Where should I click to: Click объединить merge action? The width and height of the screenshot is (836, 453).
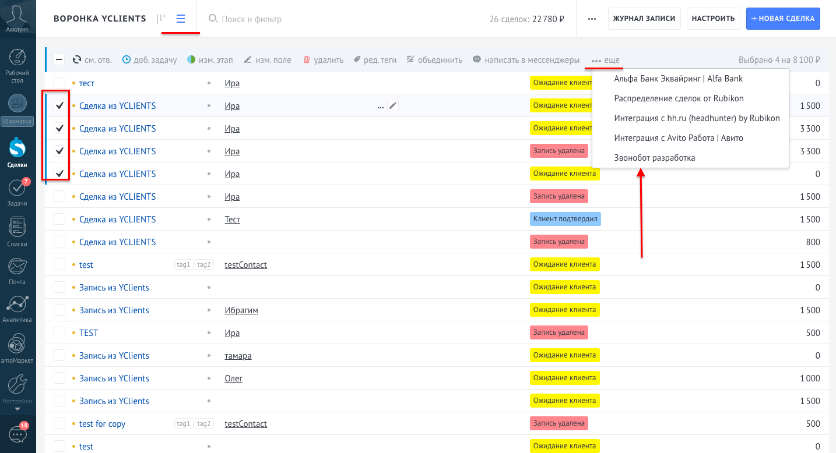[434, 60]
